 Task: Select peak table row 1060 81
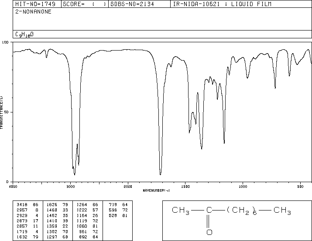click(x=87, y=226)
